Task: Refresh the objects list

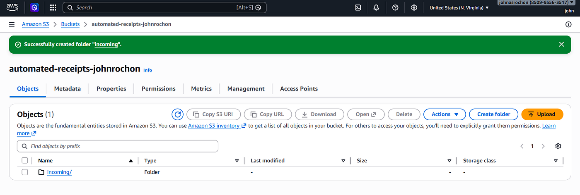Action: [x=177, y=114]
